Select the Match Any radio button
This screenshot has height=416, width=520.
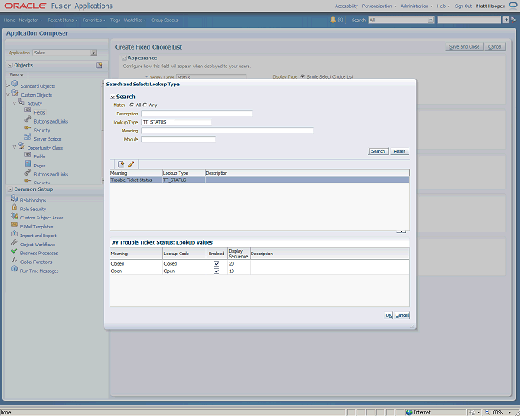[145, 105]
